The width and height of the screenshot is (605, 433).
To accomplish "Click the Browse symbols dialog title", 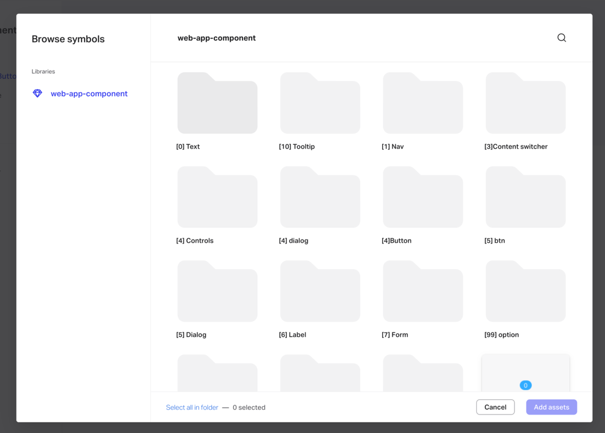I will coord(68,39).
